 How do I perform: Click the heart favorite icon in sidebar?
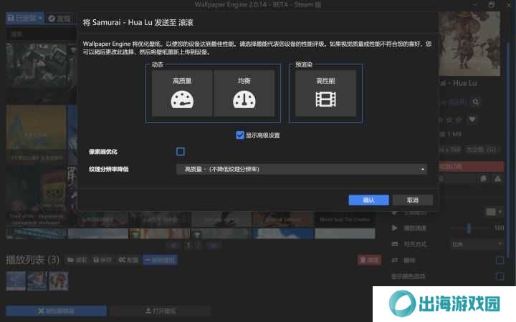point(472,119)
